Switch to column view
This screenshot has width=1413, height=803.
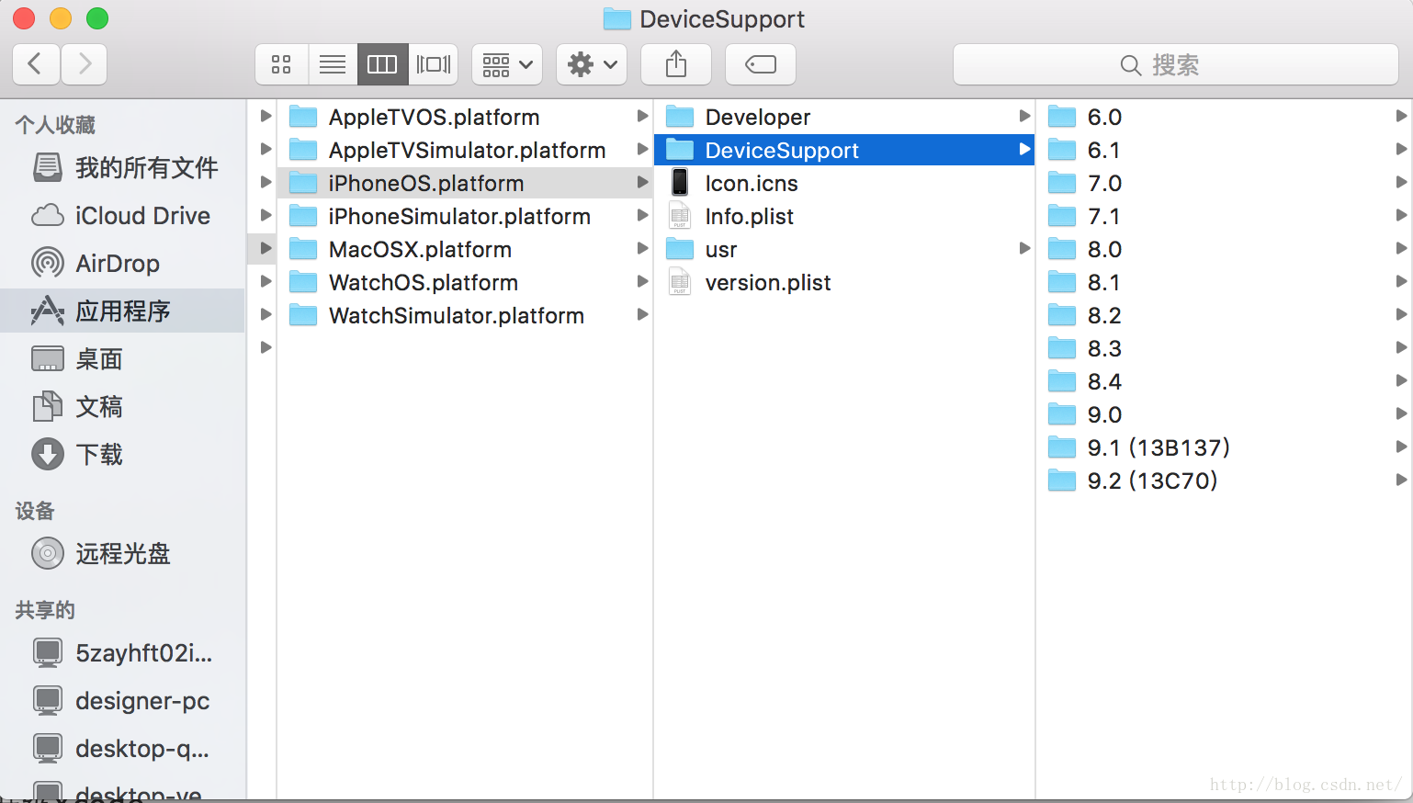coord(382,64)
